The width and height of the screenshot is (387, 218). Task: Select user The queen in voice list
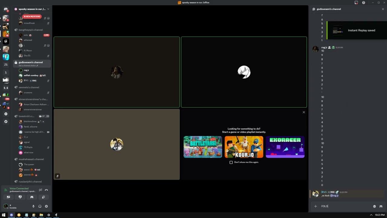29,164
